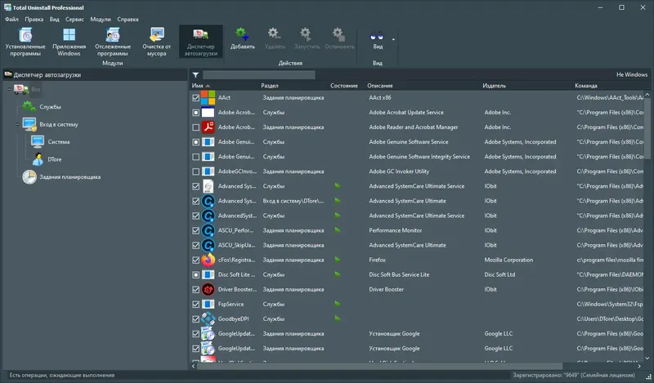Click the AAct Windows-logo icon
This screenshot has height=383, width=654.
(208, 97)
